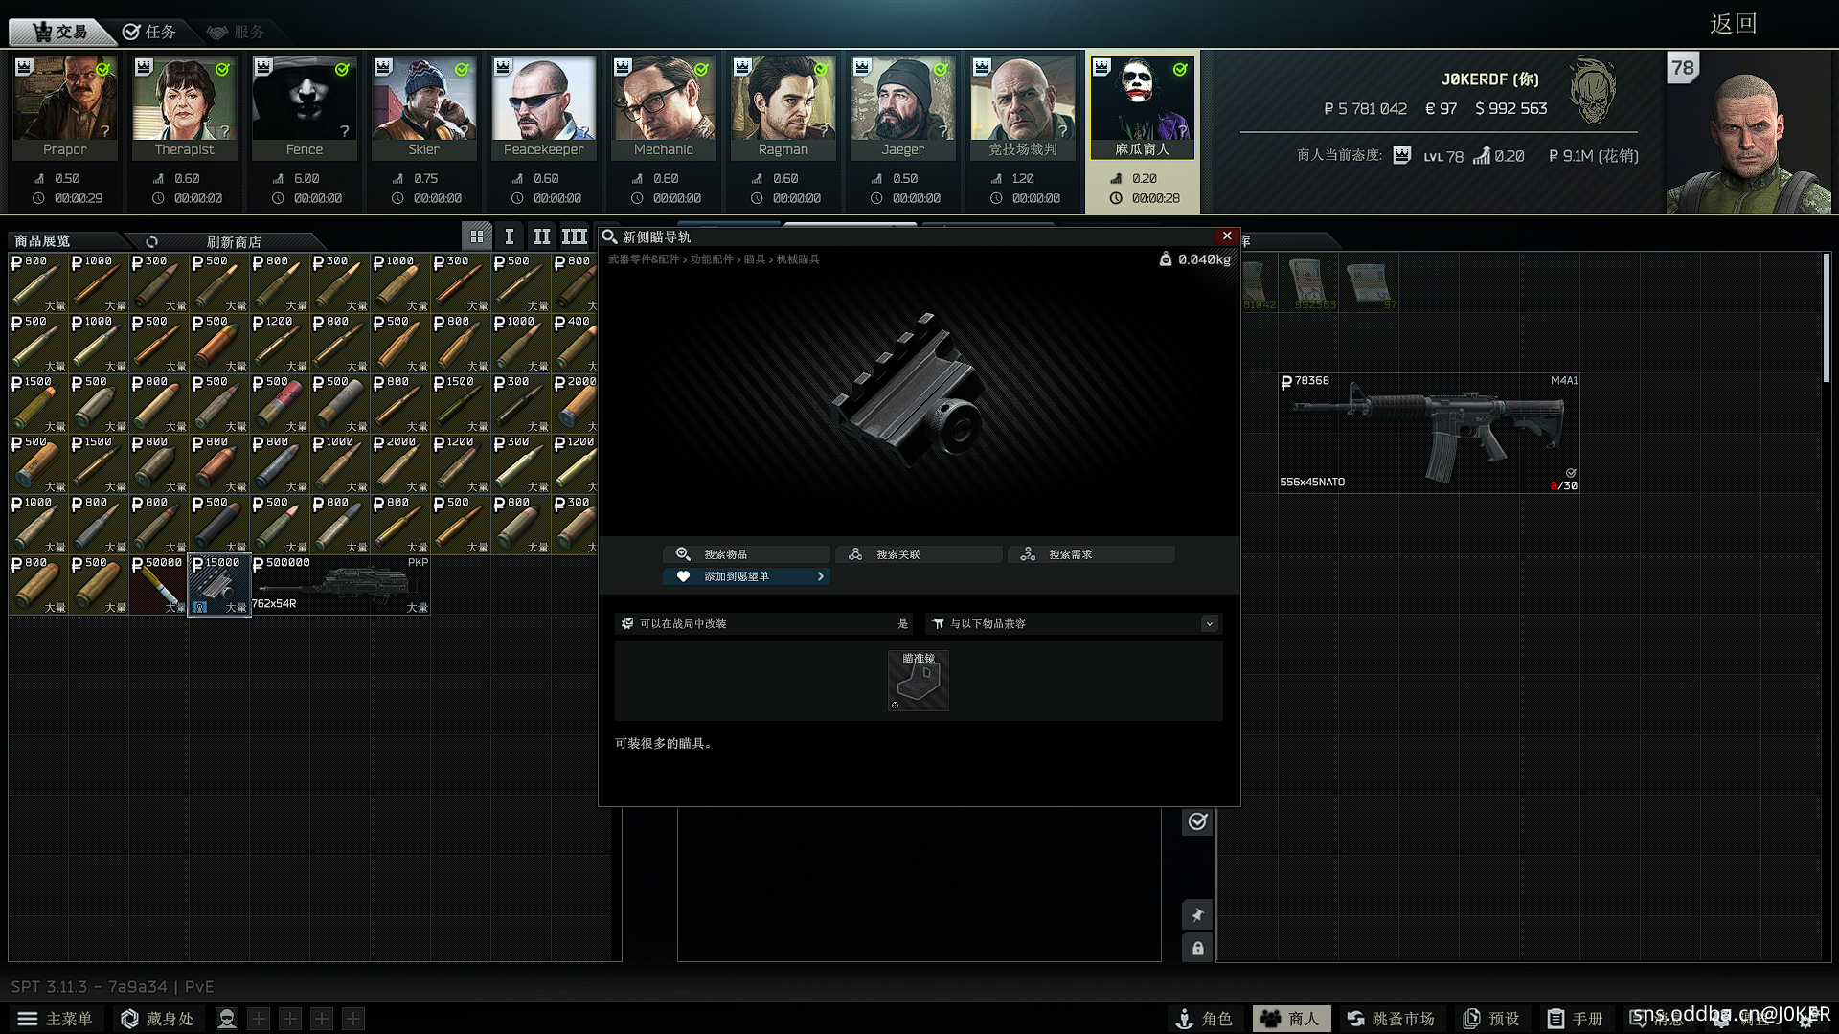Open the 服务 tab
Screen dimensions: 1839x1034
coord(237,32)
